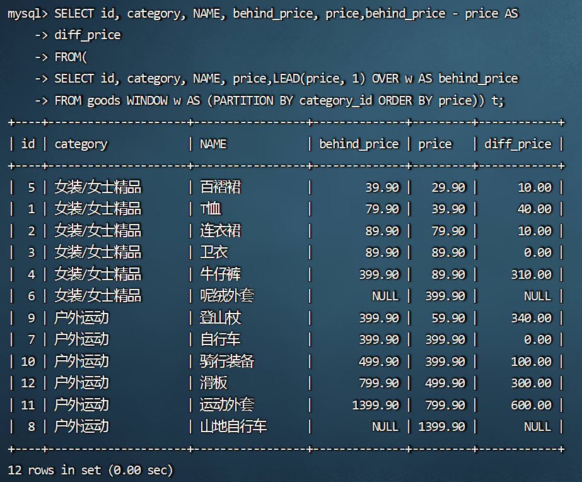The width and height of the screenshot is (582, 482).
Task: Select the 呢绒外套 name cell
Action: (x=227, y=296)
